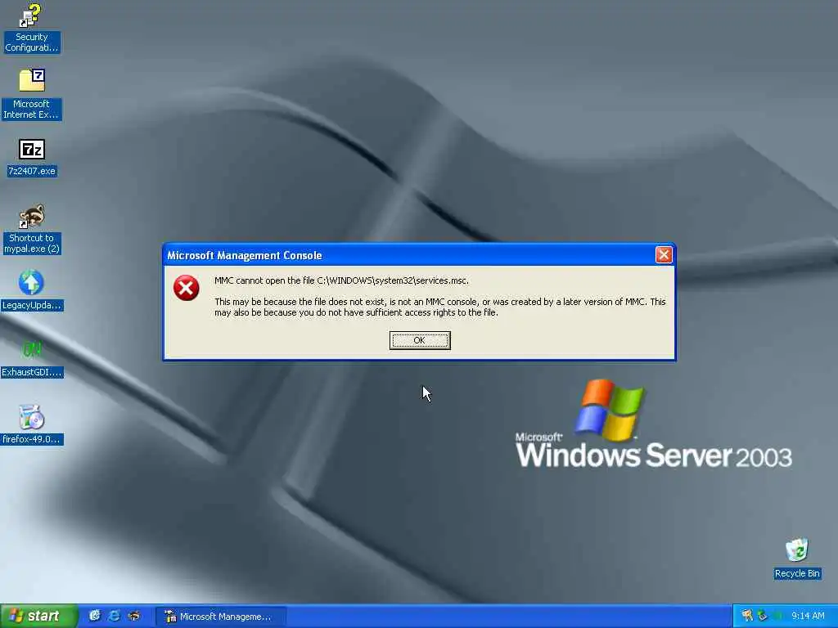This screenshot has width=838, height=628.
Task: Click the 9:14 AM taskbar clock
Action: (808, 617)
